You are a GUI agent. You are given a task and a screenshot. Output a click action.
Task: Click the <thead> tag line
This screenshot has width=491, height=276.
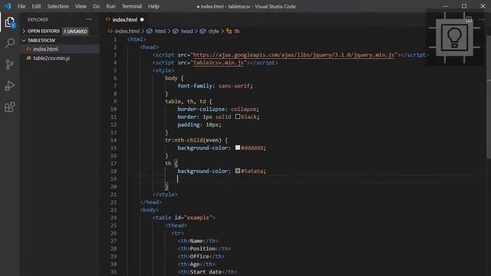pos(176,225)
